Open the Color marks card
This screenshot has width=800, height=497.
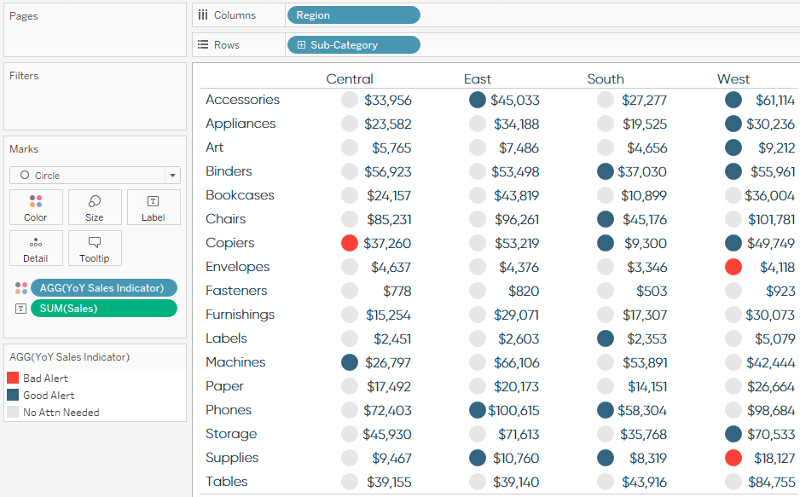[36, 207]
